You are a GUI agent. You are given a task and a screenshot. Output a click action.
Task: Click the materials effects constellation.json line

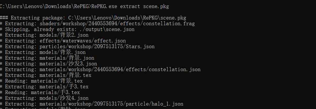click(x=100, y=70)
